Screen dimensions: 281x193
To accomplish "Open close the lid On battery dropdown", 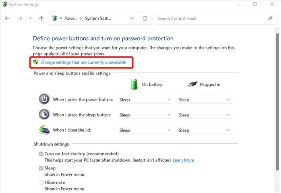I will click(x=145, y=130).
